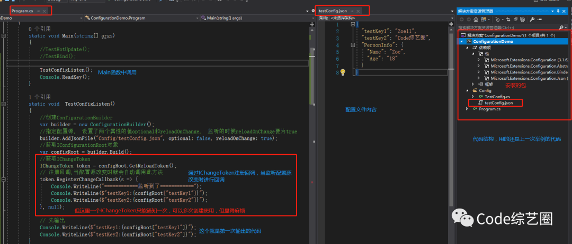Click Collapse All icon in Solution Explorer
Image resolution: width=572 pixels, height=244 pixels.
click(x=515, y=19)
